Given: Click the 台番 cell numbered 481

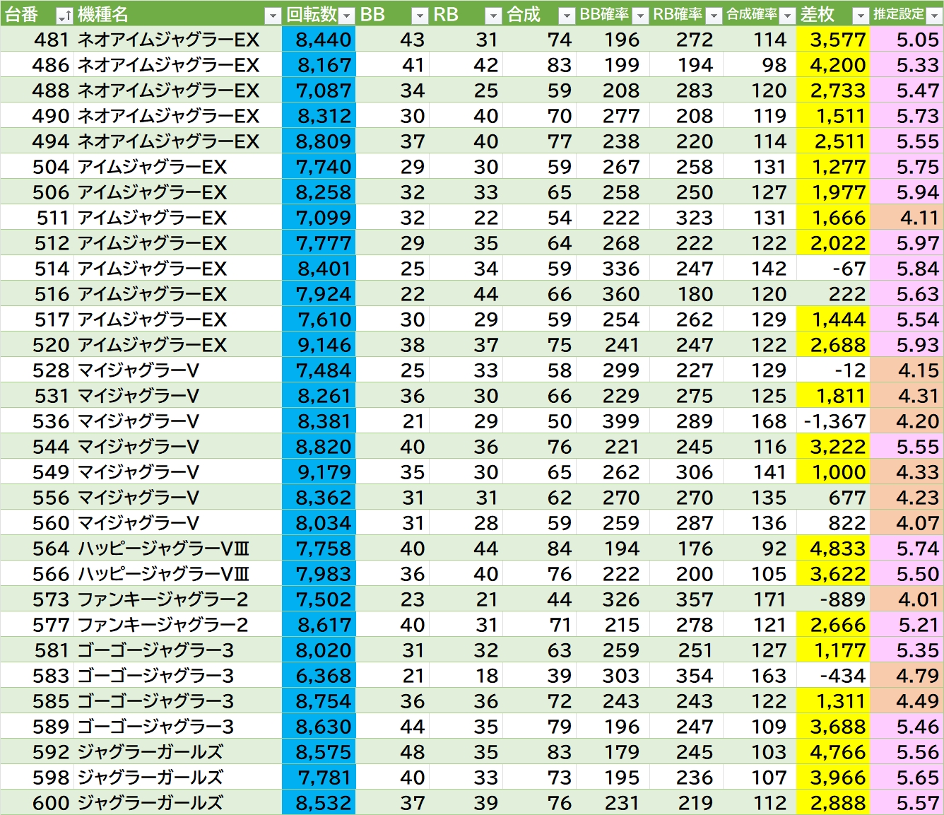Looking at the screenshot, I should click(37, 40).
